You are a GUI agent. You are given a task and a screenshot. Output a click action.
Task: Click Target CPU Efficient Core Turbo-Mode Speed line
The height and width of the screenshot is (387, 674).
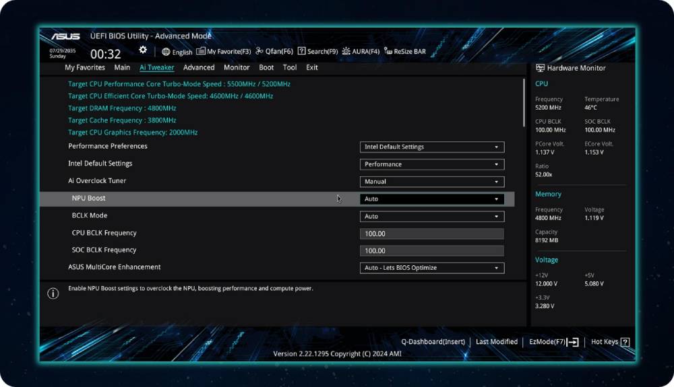(171, 96)
